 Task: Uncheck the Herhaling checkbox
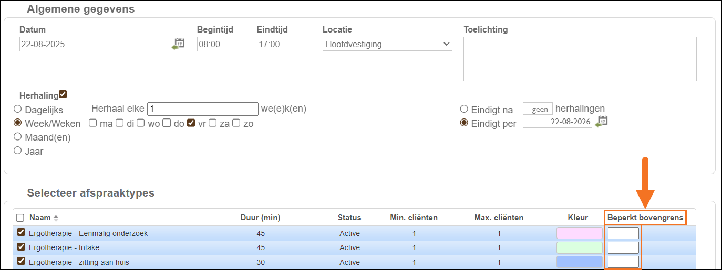pos(63,95)
